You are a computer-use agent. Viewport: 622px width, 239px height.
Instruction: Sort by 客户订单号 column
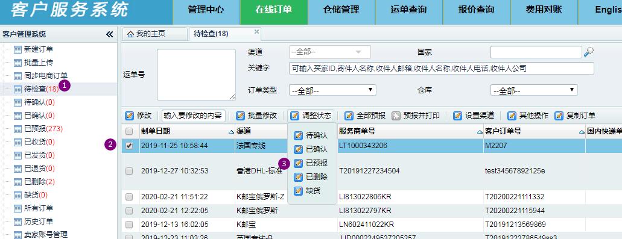[535, 131]
